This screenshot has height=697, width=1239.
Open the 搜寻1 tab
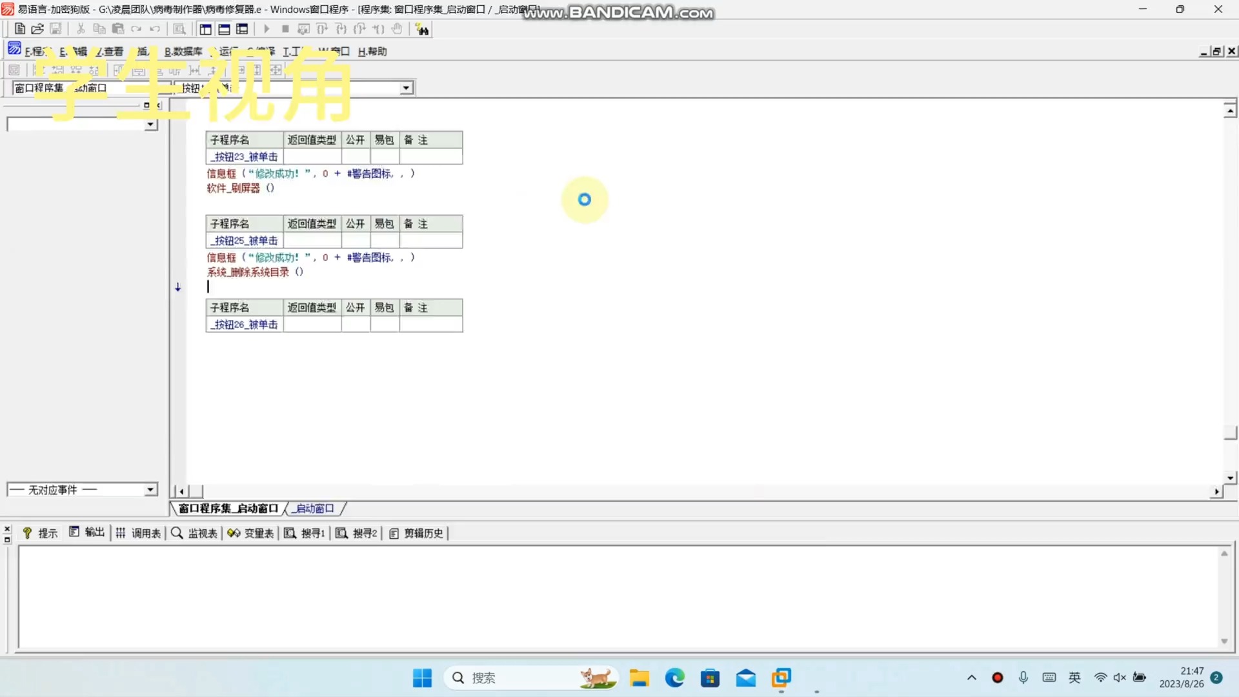[x=305, y=533]
